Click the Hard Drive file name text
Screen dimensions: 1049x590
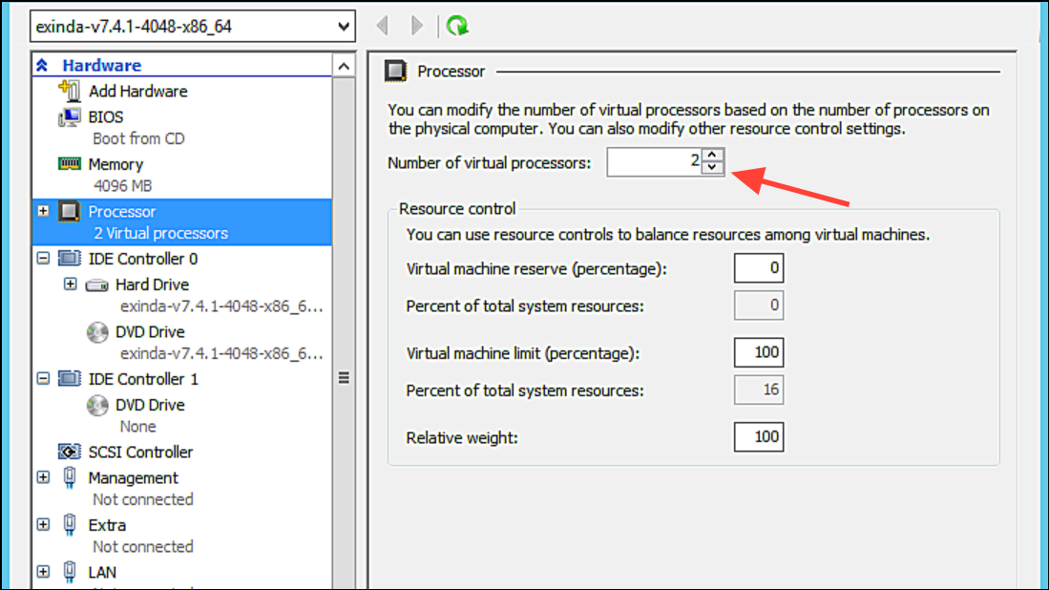point(221,306)
